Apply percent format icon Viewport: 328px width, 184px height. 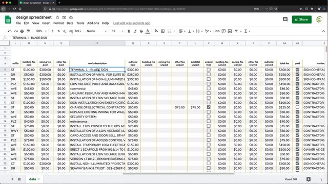58,31
